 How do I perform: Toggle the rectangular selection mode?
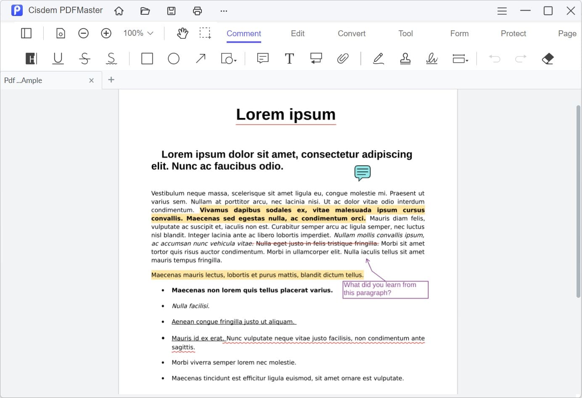coord(205,33)
